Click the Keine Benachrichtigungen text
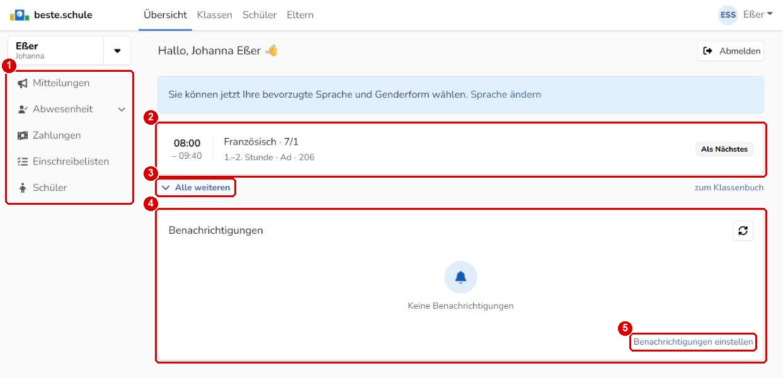783x378 pixels. [x=460, y=306]
